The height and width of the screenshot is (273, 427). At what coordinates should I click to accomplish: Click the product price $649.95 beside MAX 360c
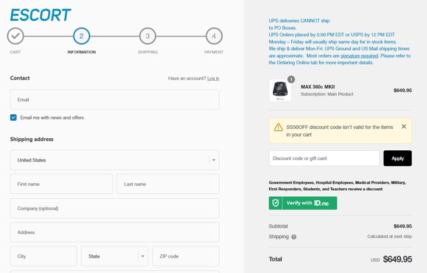(402, 90)
